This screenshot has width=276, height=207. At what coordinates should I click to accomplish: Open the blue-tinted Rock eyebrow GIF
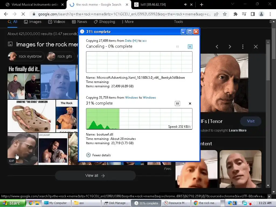(58, 82)
